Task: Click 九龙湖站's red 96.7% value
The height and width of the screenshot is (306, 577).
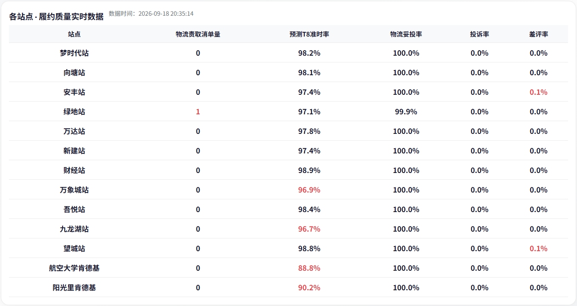Action: [309, 229]
